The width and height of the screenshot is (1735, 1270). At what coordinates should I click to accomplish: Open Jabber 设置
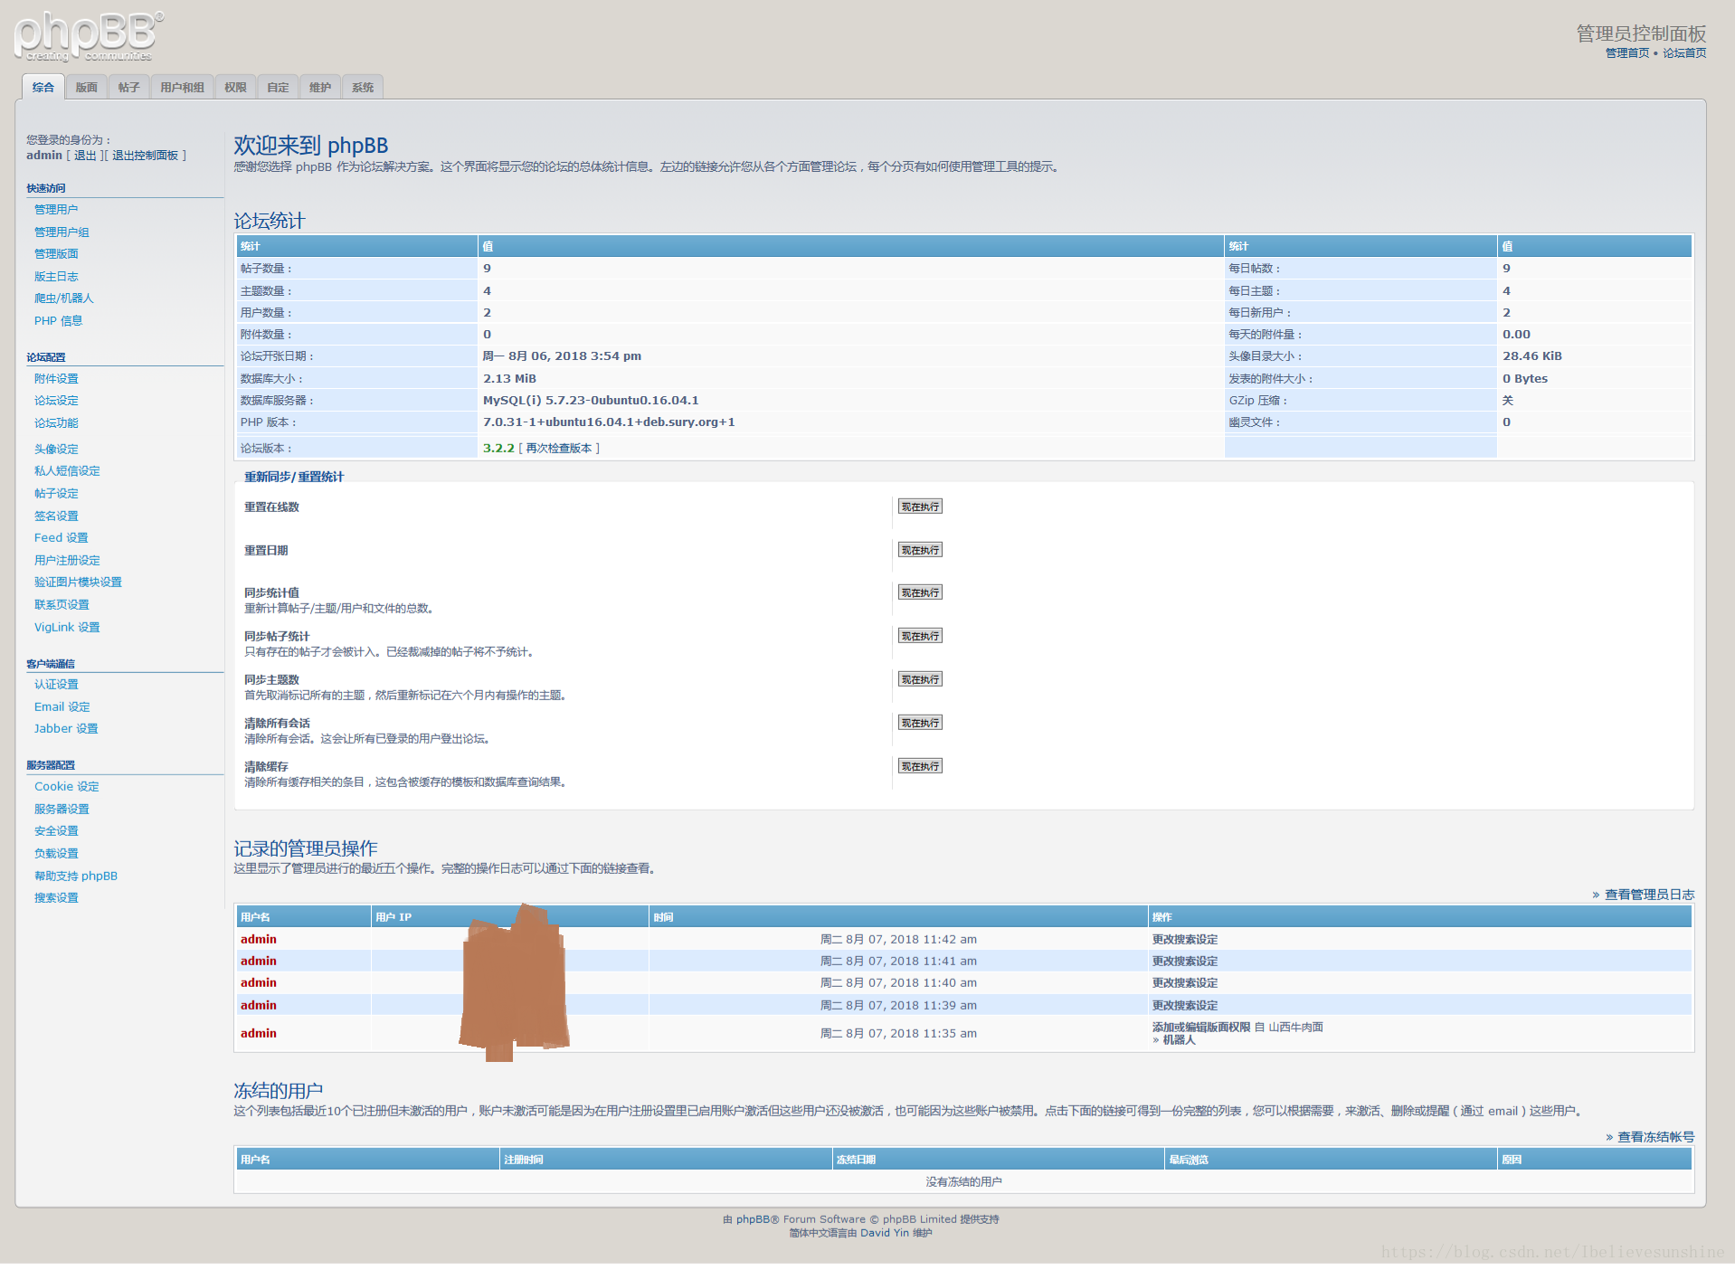[x=65, y=728]
